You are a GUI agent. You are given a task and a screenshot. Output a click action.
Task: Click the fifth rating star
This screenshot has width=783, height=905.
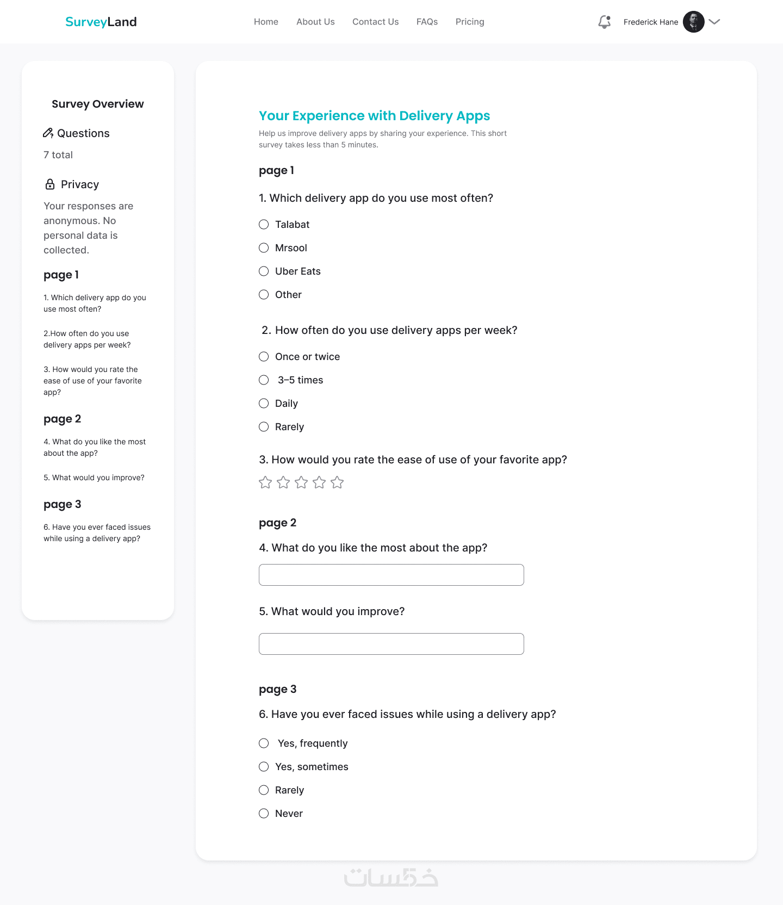pos(337,482)
